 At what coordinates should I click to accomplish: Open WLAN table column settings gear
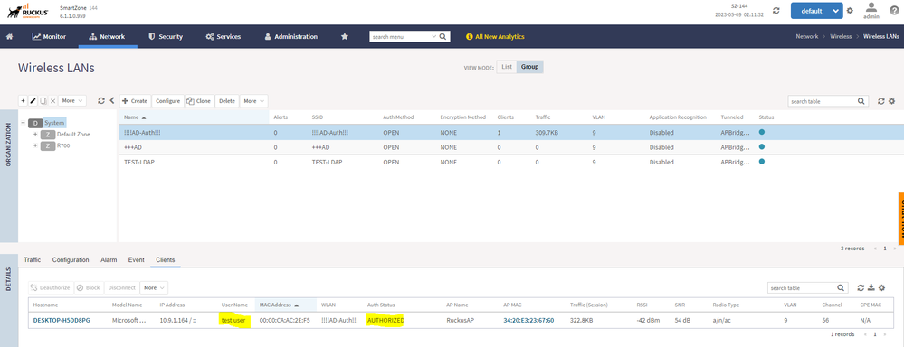pos(891,101)
